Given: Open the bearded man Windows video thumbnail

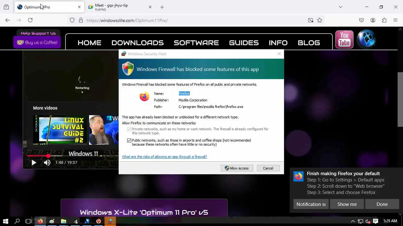Looking at the screenshot, I should tap(104, 130).
